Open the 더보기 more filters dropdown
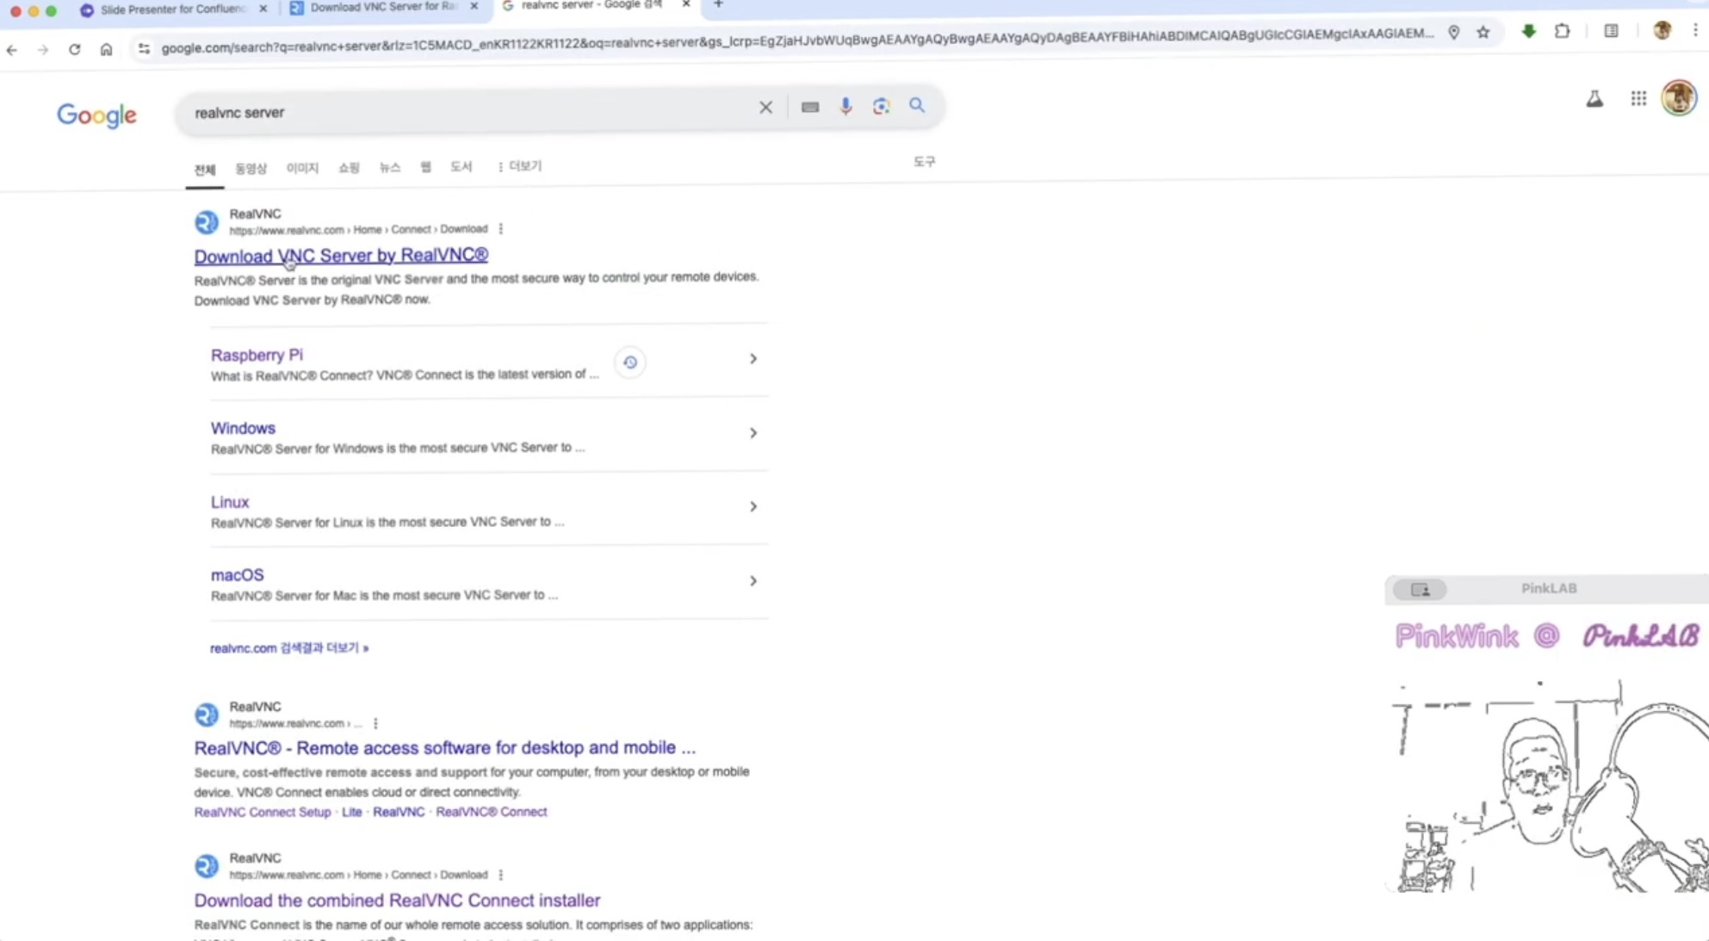Viewport: 1709px width, 941px height. [520, 166]
